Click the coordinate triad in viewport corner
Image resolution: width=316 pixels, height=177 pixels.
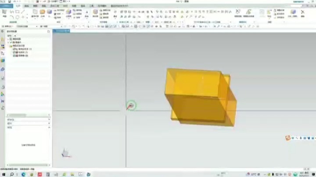tap(66, 153)
